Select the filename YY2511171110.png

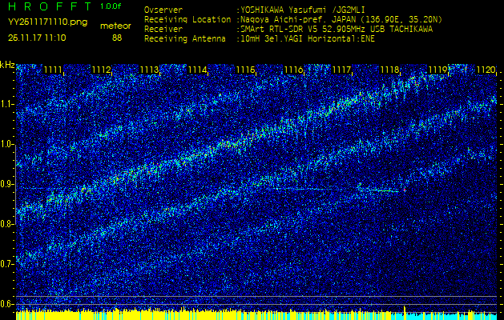47,22
